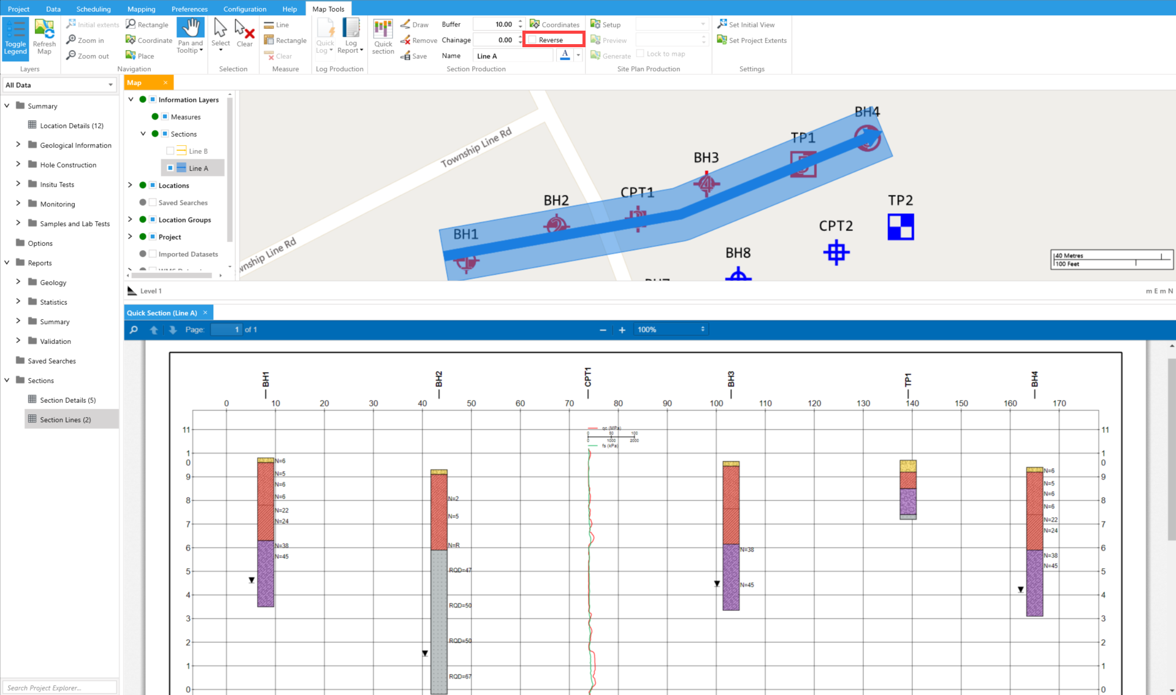Enable the Imported Datasets layer checkbox
Image resolution: width=1176 pixels, height=695 pixels.
(153, 254)
